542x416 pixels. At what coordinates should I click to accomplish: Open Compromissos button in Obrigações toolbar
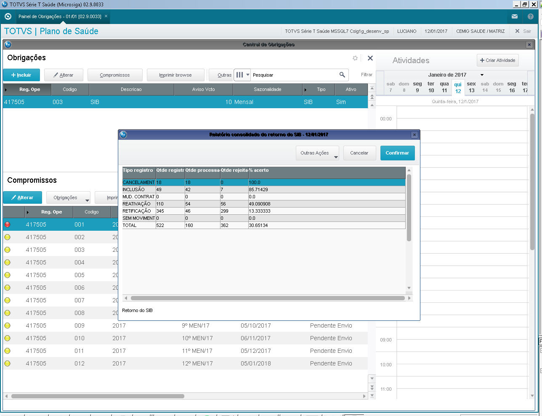click(x=115, y=75)
